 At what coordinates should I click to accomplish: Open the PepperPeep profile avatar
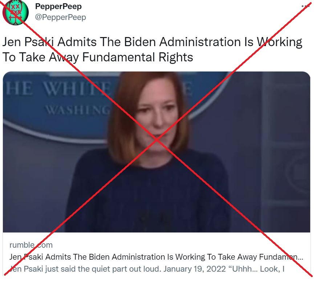[x=15, y=12]
